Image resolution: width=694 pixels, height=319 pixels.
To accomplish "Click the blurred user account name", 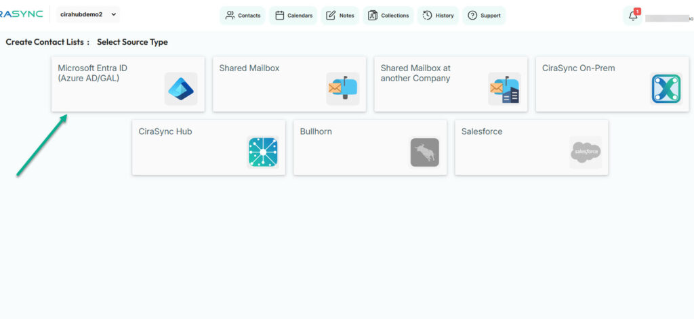I will [668, 18].
